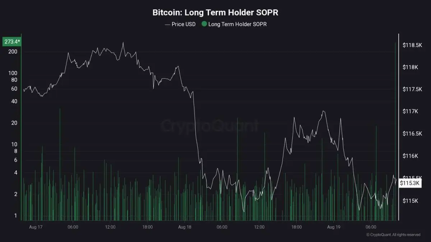Image resolution: width=431 pixels, height=242 pixels.
Task: Click the Aug 19 date label
Action: click(334, 227)
